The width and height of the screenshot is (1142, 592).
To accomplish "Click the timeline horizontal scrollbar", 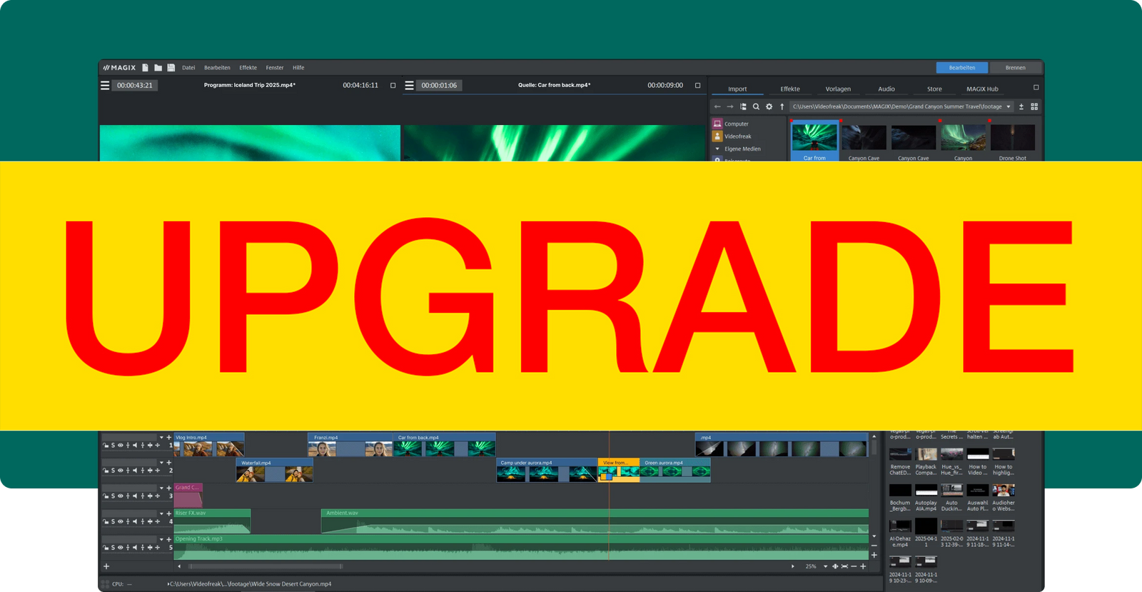I will coord(266,566).
